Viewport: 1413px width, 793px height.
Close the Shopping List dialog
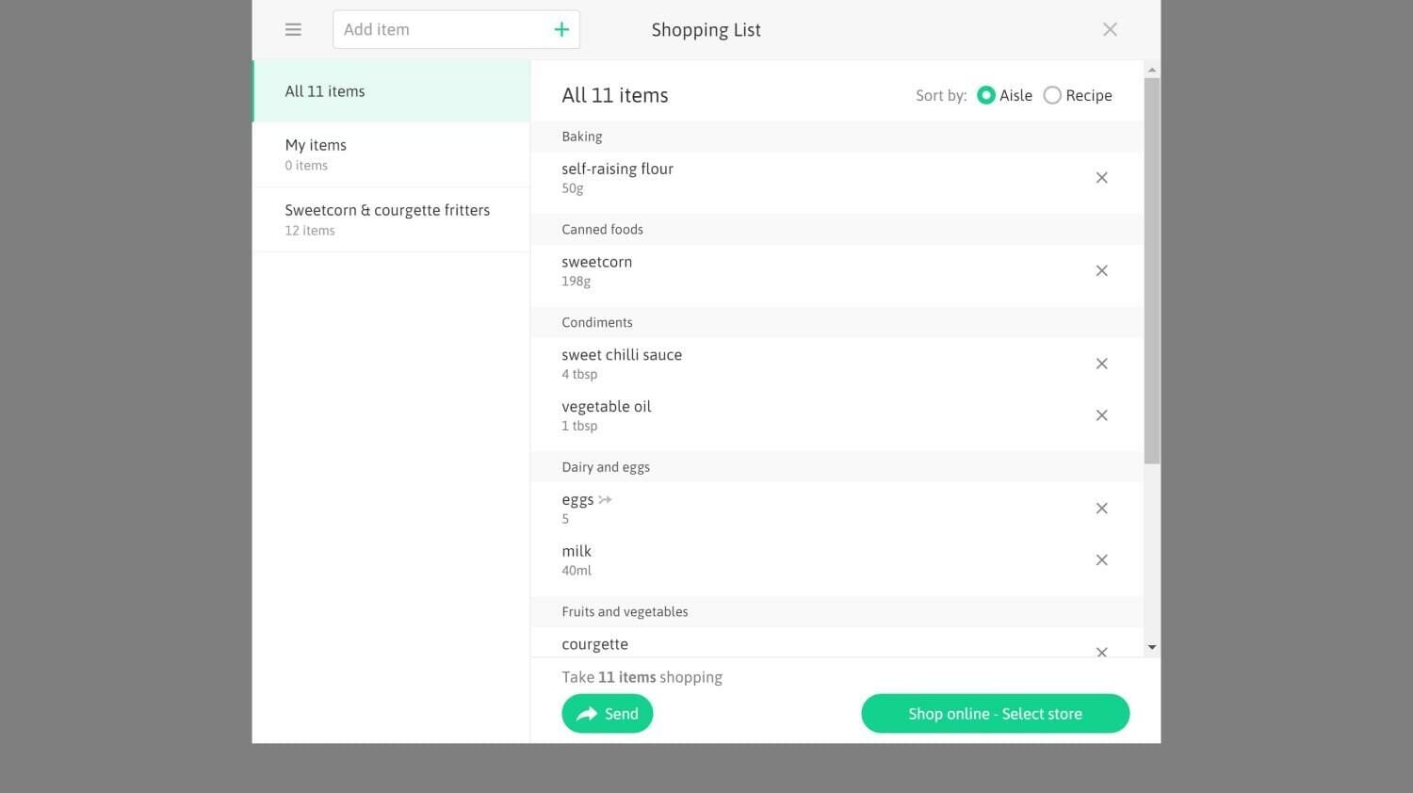[1110, 30]
